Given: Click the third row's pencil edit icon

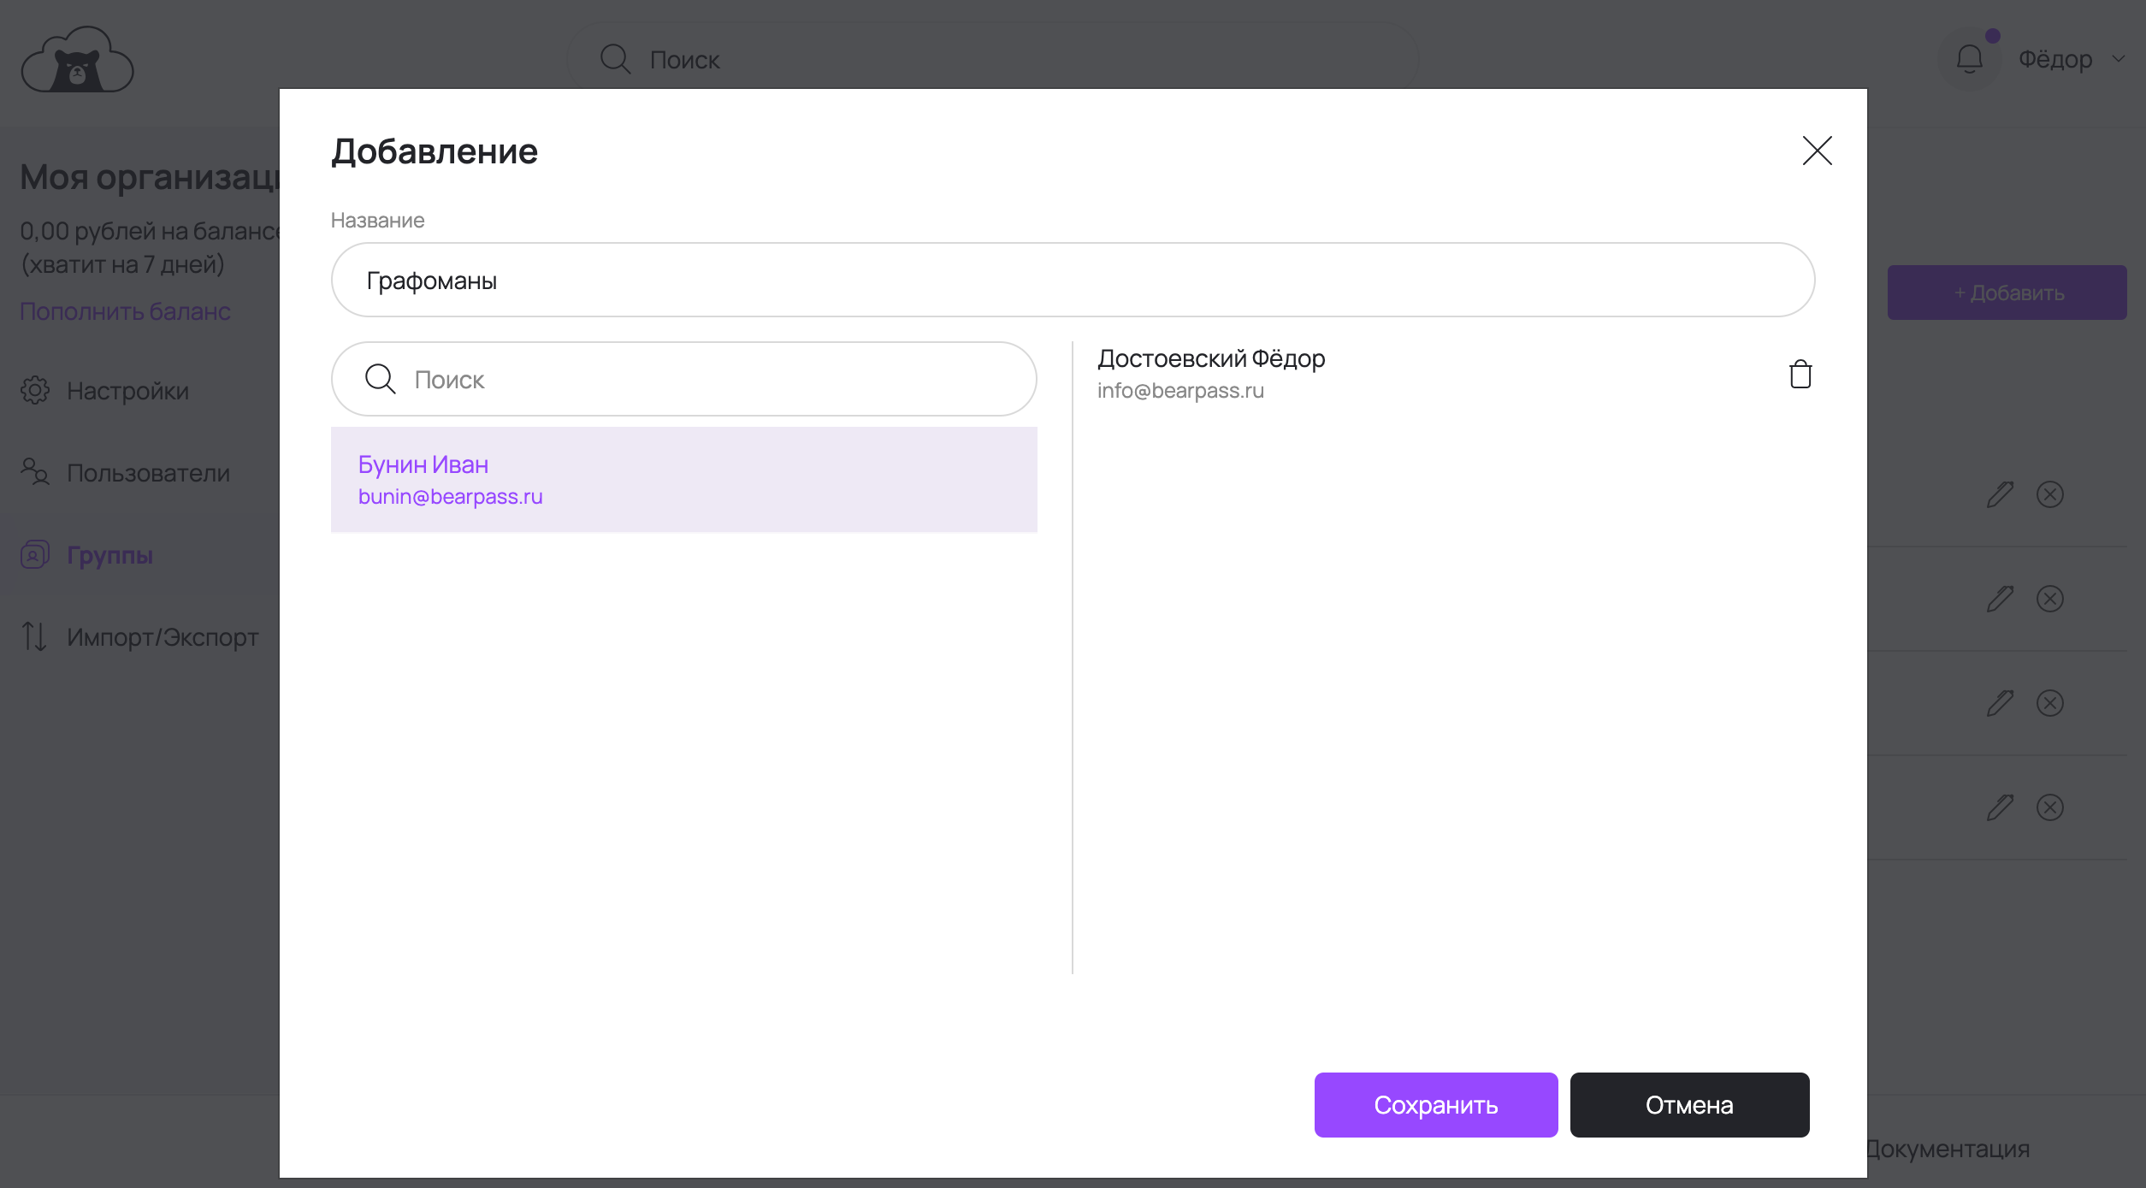Looking at the screenshot, I should [2000, 703].
